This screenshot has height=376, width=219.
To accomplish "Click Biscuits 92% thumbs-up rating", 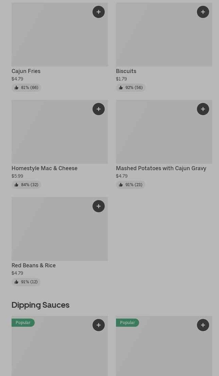I will tap(131, 88).
